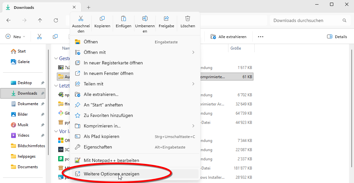Open the Komprimieren in... submenu
The image size is (354, 183).
(x=135, y=126)
